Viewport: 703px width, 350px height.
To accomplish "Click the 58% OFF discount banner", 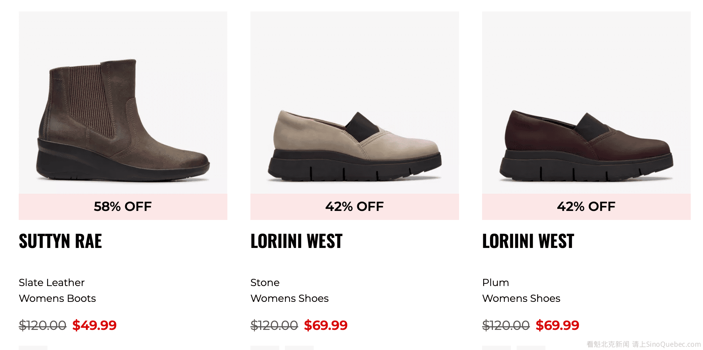I will tap(123, 207).
